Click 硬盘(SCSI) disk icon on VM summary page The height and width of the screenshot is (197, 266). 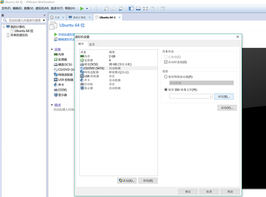tap(56, 64)
